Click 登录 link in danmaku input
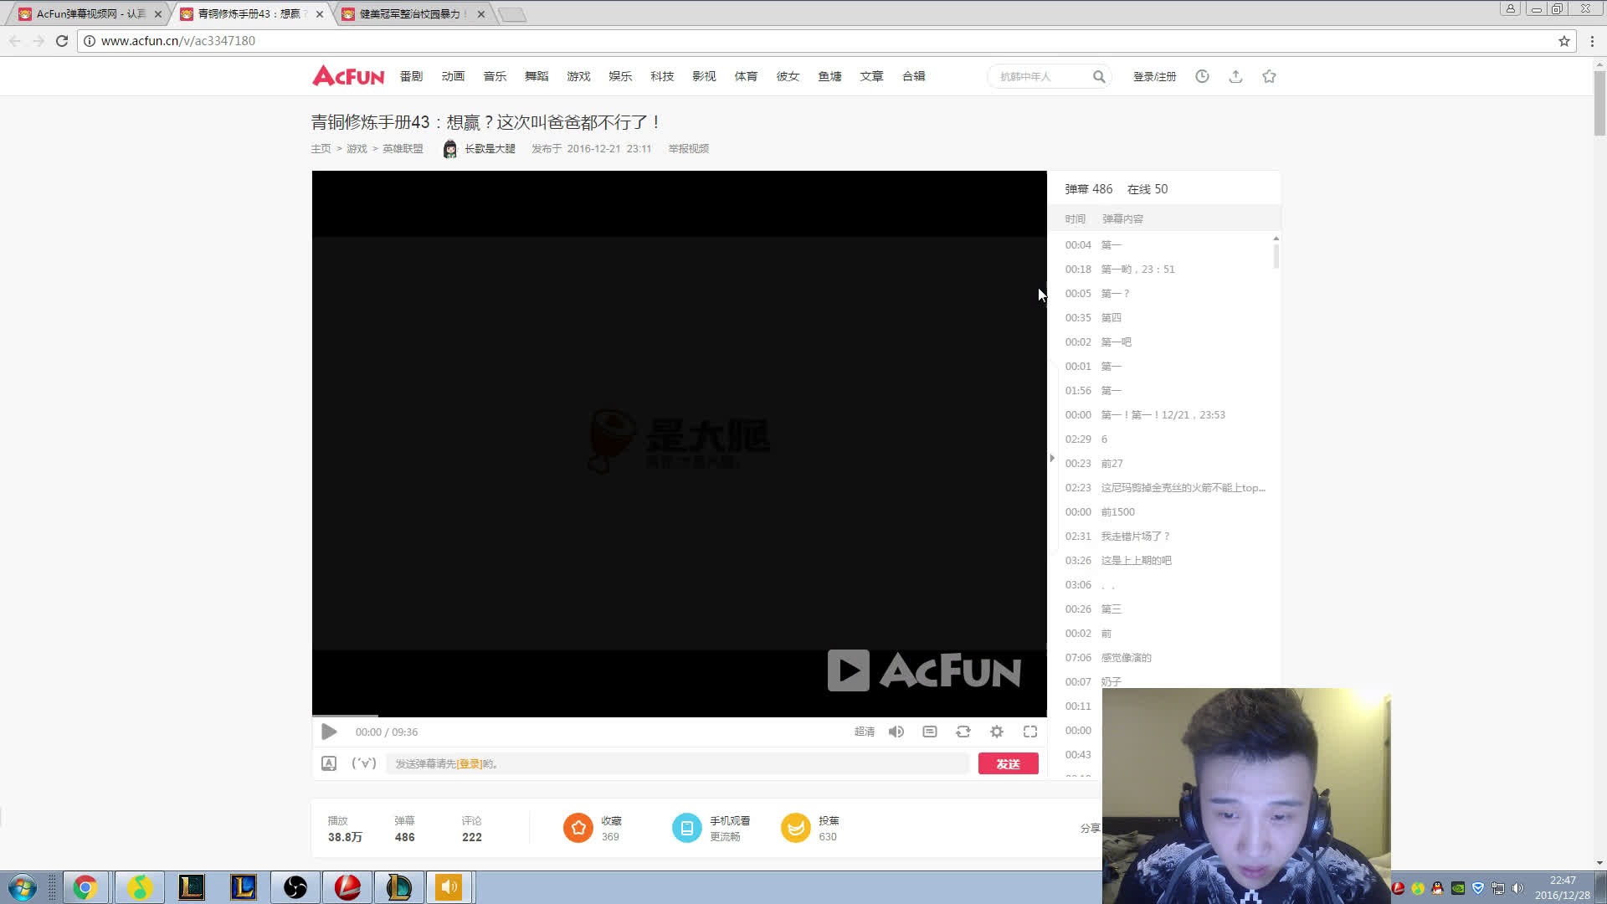1607x904 pixels. coord(470,764)
